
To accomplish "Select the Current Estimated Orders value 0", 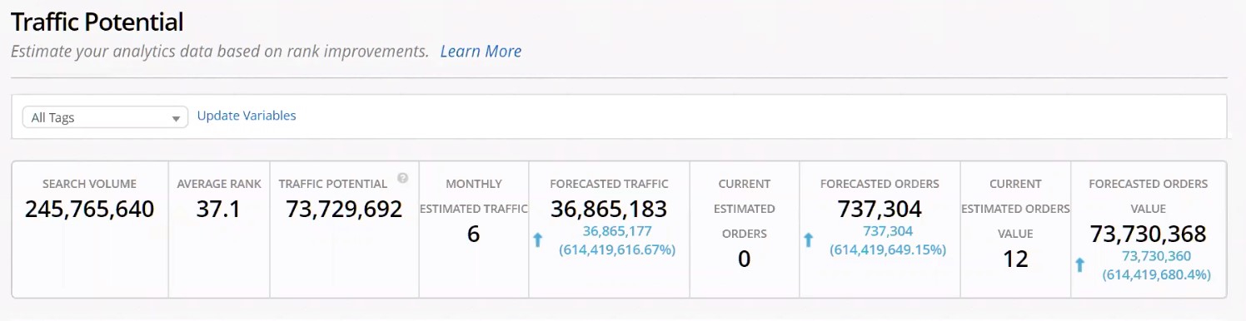I will coord(744,259).
